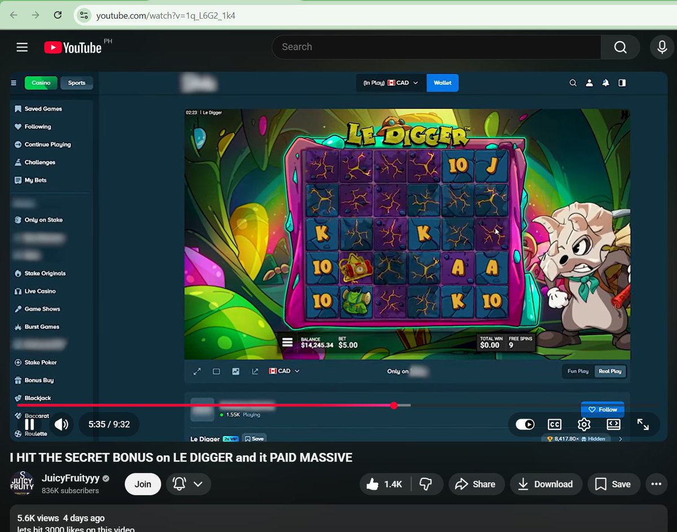Viewport: 677px width, 532px height.
Task: Click the 5:35 / 9:32 time display
Action: click(109, 424)
